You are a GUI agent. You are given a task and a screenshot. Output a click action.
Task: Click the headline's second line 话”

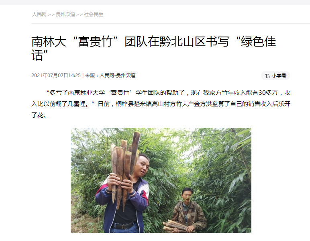point(39,55)
